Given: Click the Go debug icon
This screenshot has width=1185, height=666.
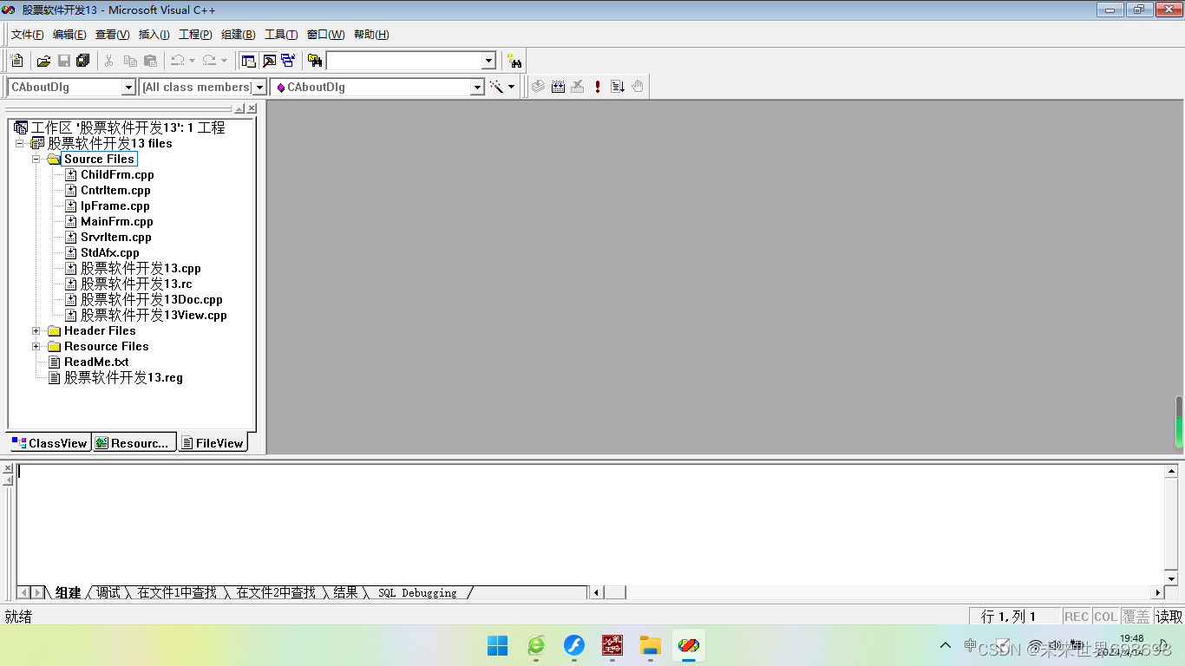Looking at the screenshot, I should coord(618,87).
